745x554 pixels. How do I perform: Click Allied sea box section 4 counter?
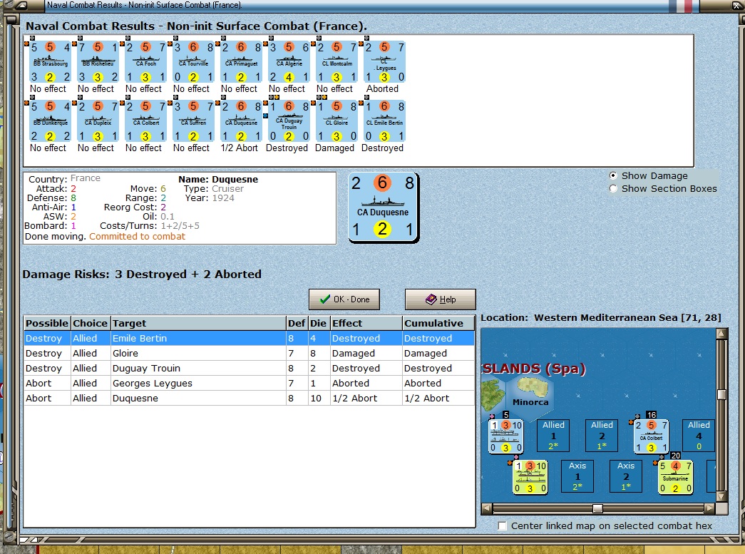pyautogui.click(x=699, y=435)
